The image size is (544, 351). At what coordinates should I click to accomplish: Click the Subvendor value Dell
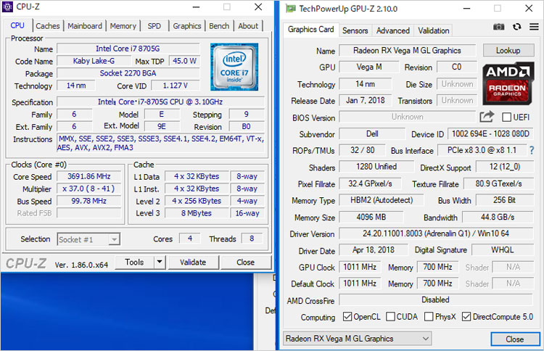(x=372, y=134)
